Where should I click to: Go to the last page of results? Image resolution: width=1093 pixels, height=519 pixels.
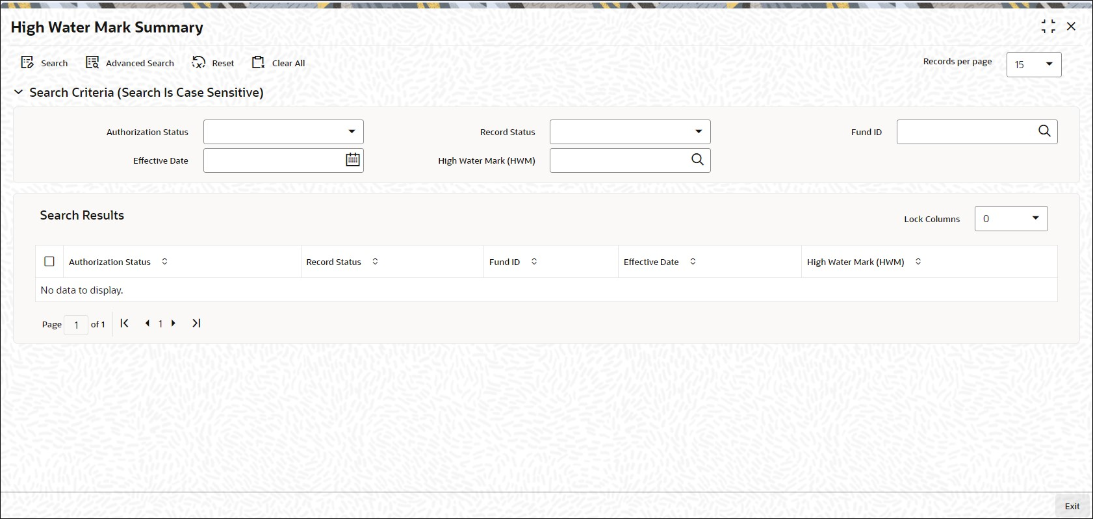tap(196, 323)
